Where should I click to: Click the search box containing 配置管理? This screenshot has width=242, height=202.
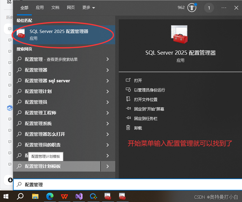pyautogui.click(x=128, y=184)
